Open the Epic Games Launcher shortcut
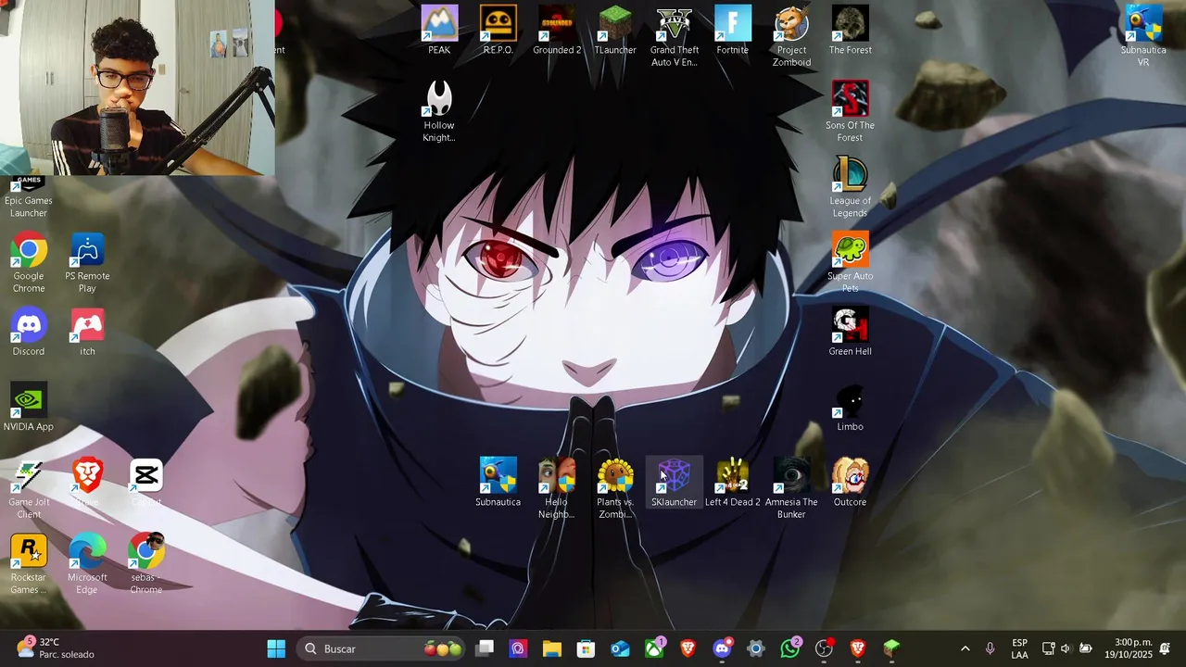1186x667 pixels. click(28, 195)
